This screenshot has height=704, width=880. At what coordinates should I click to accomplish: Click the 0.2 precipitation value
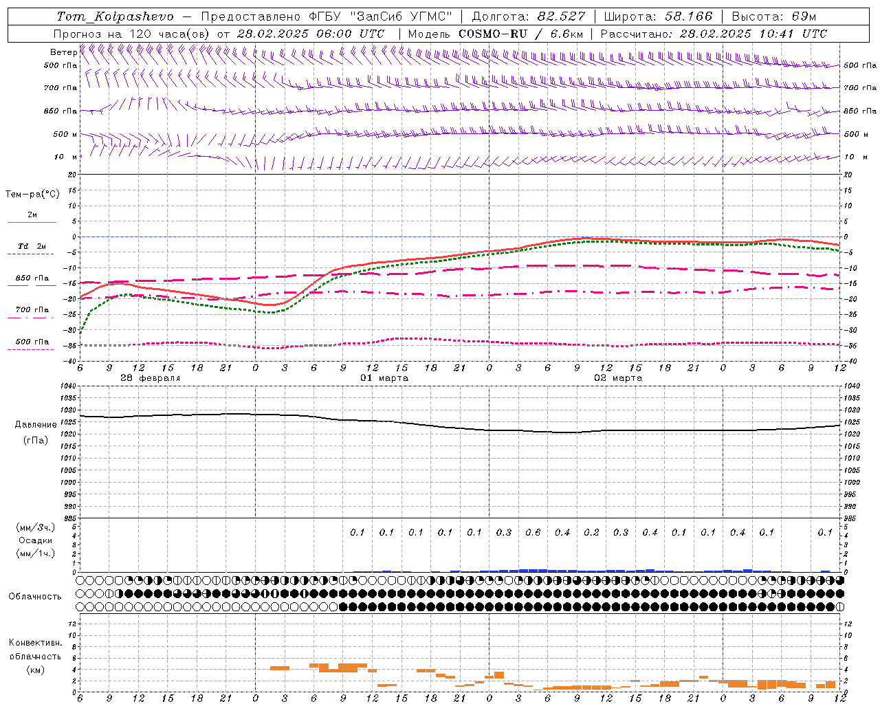pos(591,533)
